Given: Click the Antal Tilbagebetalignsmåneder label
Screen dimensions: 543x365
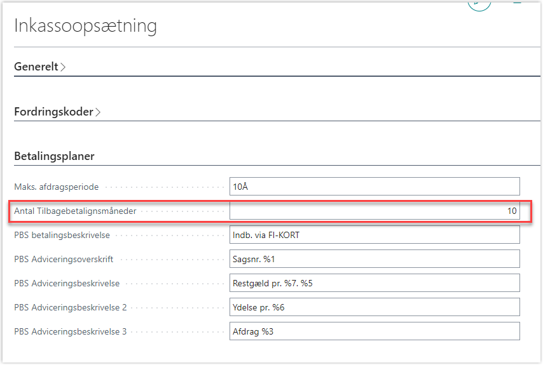Looking at the screenshot, I should (x=75, y=211).
